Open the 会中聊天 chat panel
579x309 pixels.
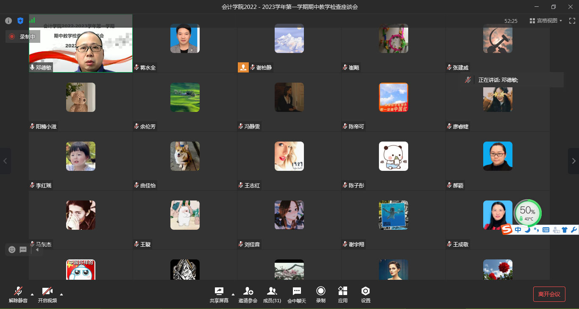297,294
